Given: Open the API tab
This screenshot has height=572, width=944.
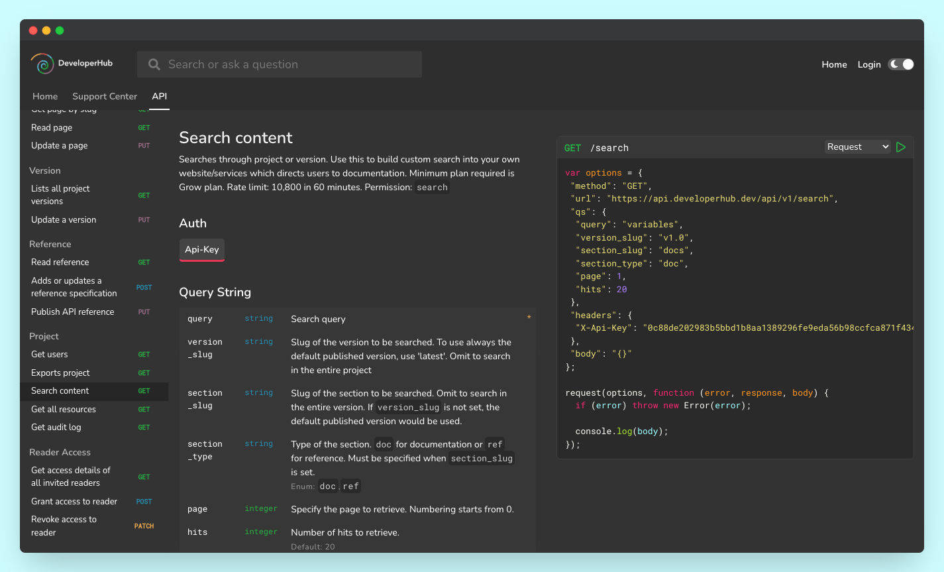Looking at the screenshot, I should 159,96.
